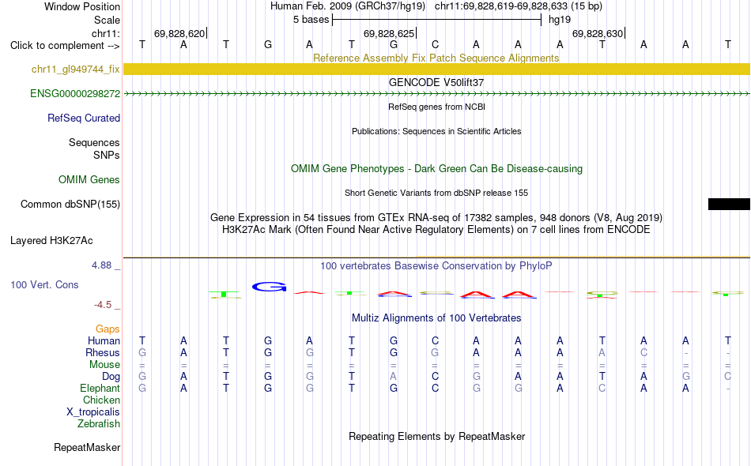Click the GTEx Gene Expression track title
The height and width of the screenshot is (466, 751).
tap(436, 218)
